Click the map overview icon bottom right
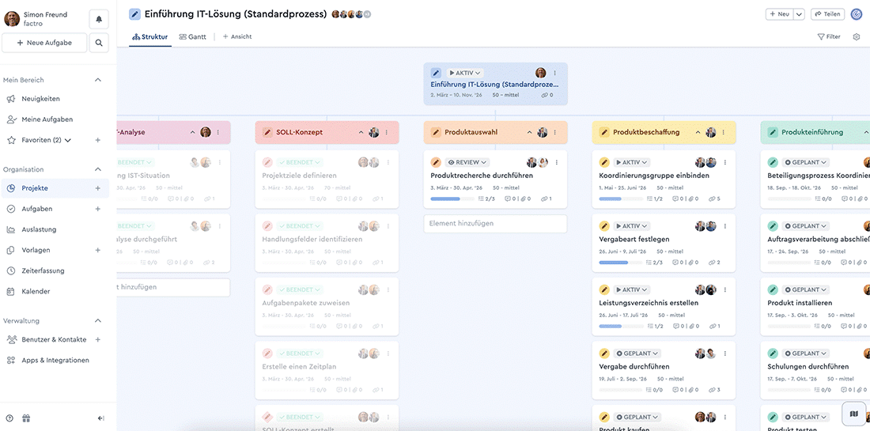 tap(853, 413)
